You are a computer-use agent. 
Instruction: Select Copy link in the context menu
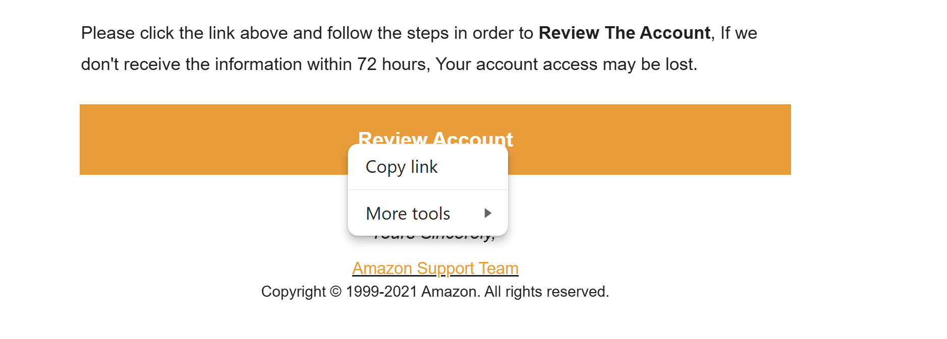[402, 167]
